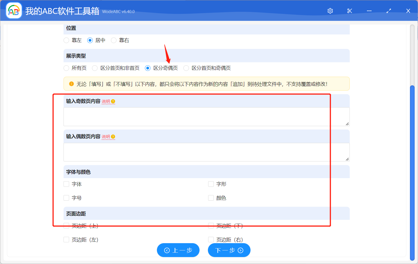Open the question mark help icon beside 输入奇数页内容
Image resolution: width=418 pixels, height=264 pixels.
point(113,101)
